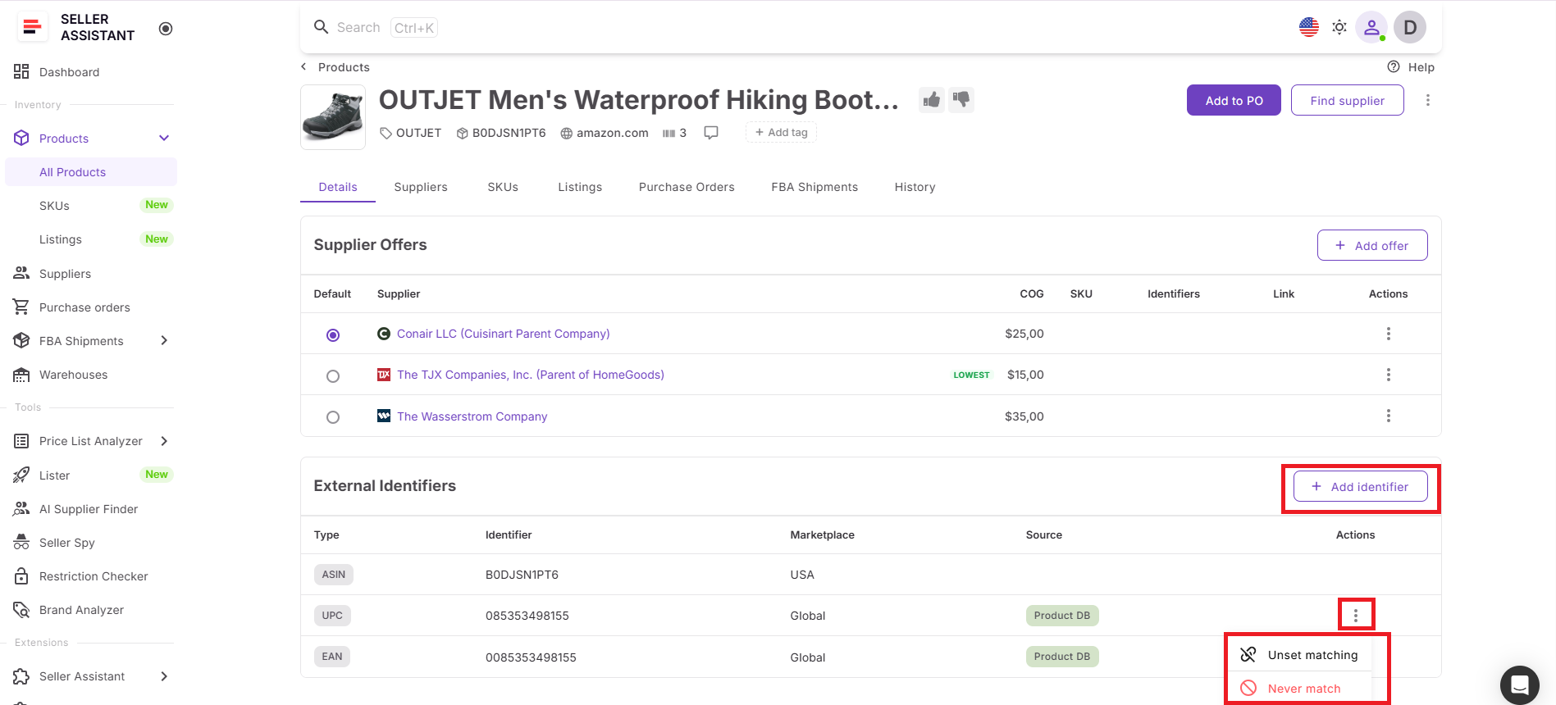Click the Find supplier button
The image size is (1556, 705).
1347,100
